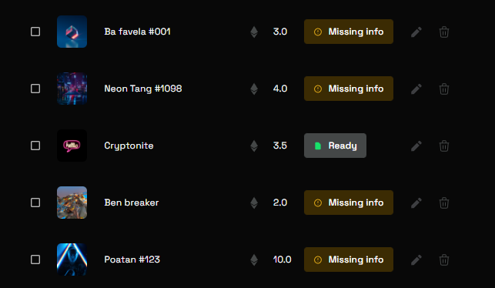Remove the Cryptonite row via trash icon
Image resolution: width=495 pixels, height=288 pixels.
[x=444, y=146]
